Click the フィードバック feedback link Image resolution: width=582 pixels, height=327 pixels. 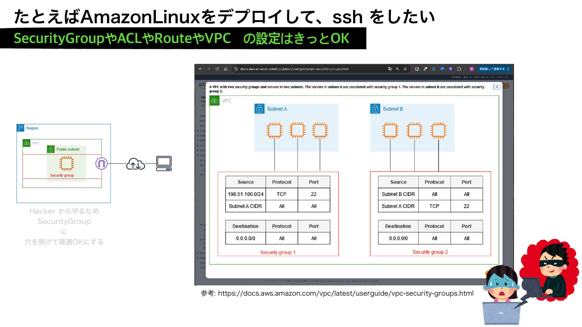pos(499,77)
